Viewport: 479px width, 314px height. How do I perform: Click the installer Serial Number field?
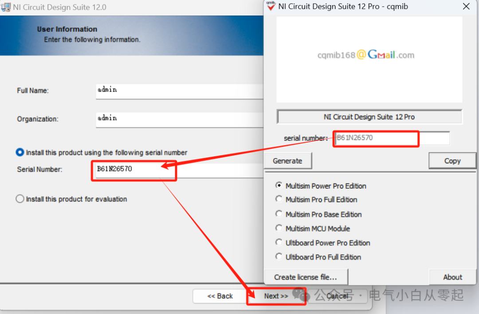(x=180, y=170)
